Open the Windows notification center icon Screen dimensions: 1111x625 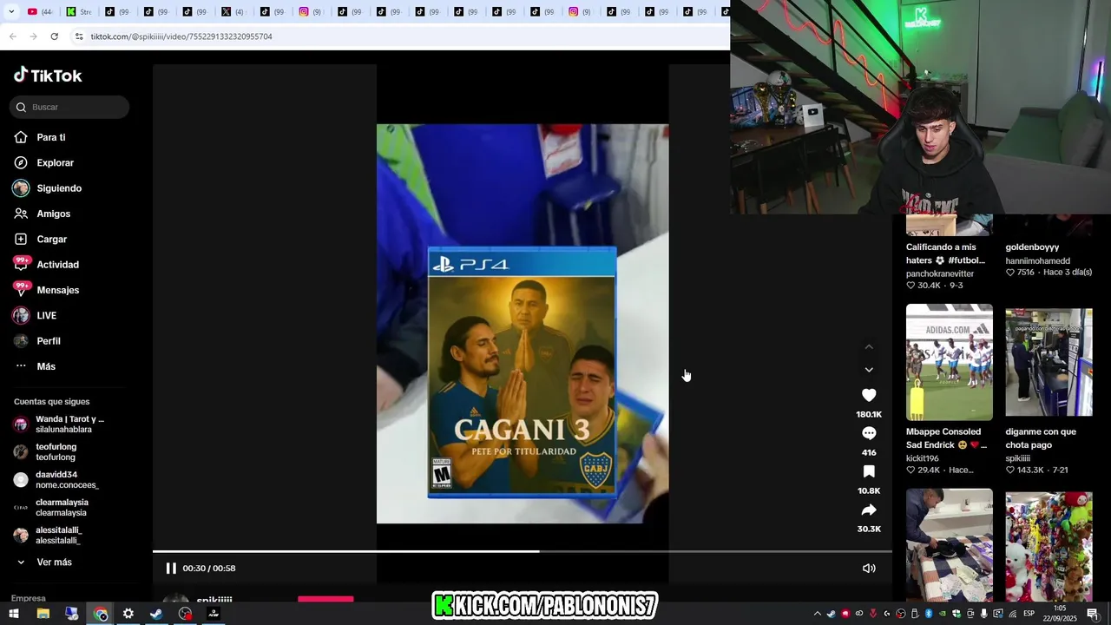point(1093,614)
